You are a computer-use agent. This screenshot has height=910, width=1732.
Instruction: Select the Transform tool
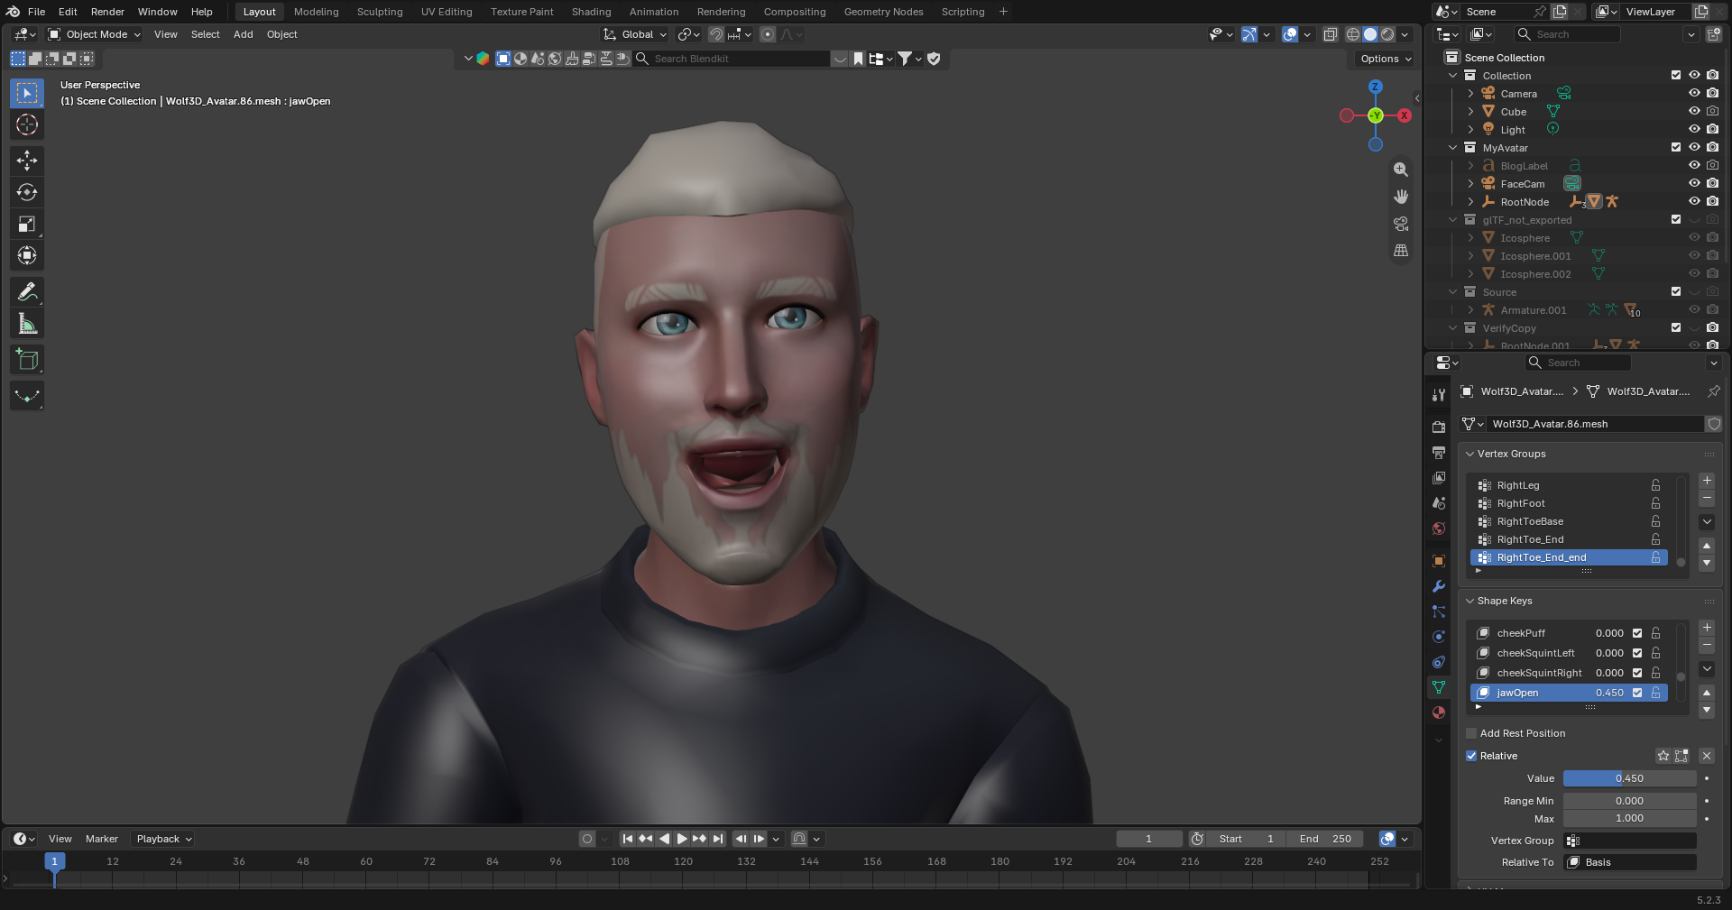27,256
